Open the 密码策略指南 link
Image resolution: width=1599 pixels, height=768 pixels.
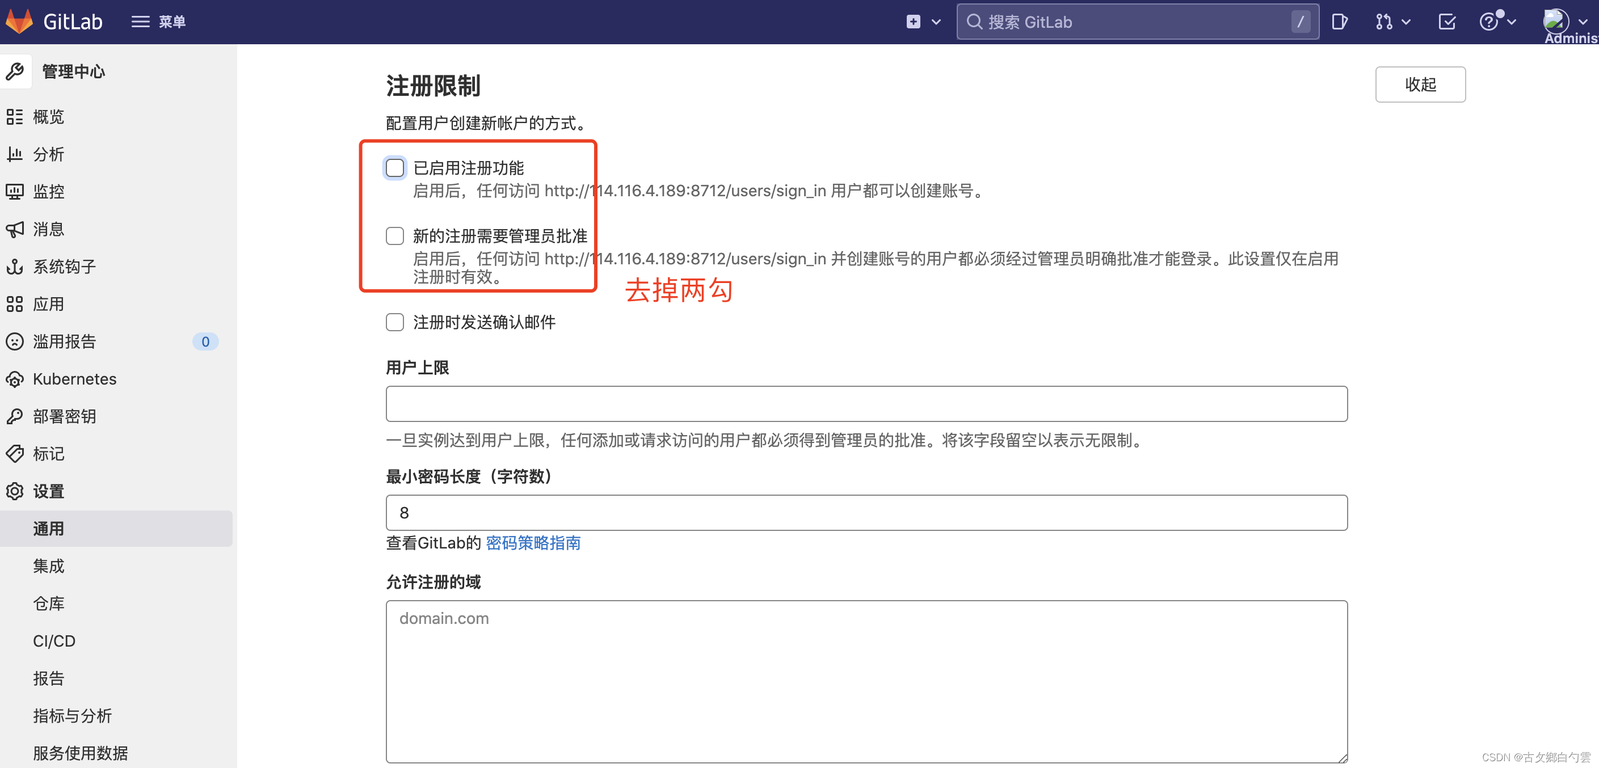coord(533,543)
